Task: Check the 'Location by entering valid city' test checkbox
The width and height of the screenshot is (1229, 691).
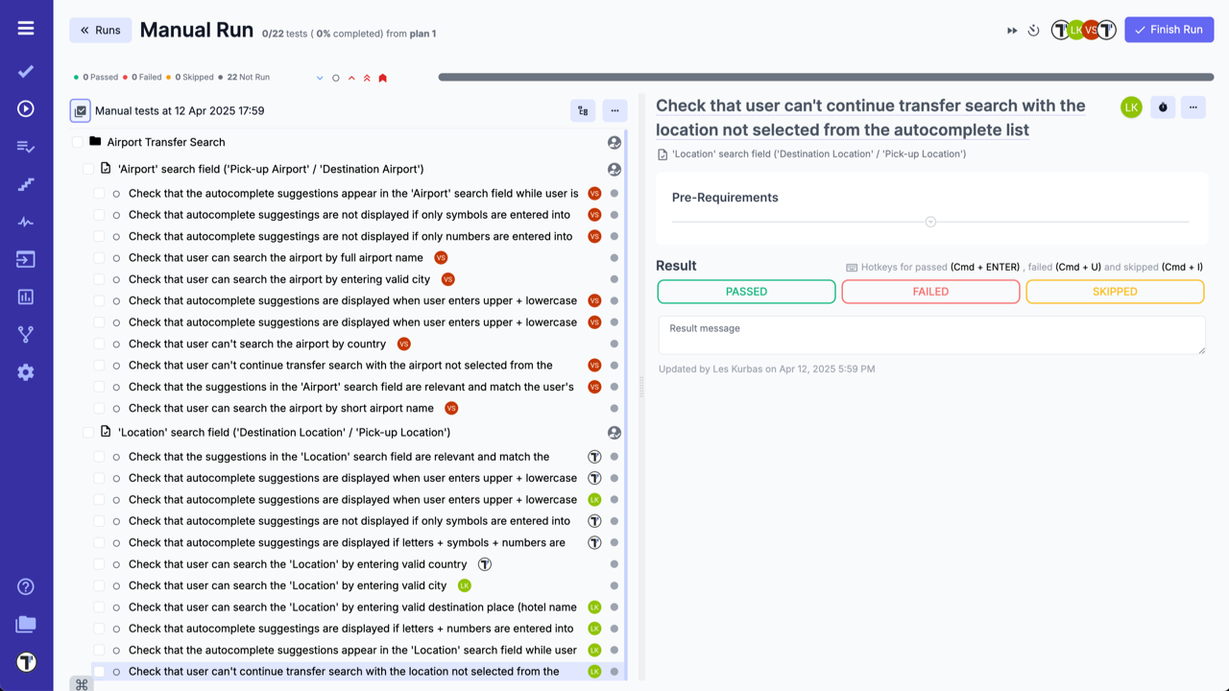Action: (x=99, y=585)
